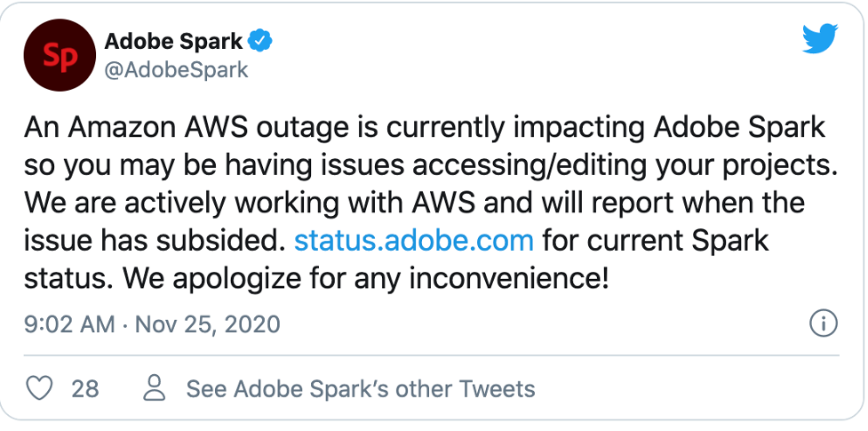Click the tweet line mentioning Amazon AWS outage
This screenshot has height=431, width=868.
[425, 127]
